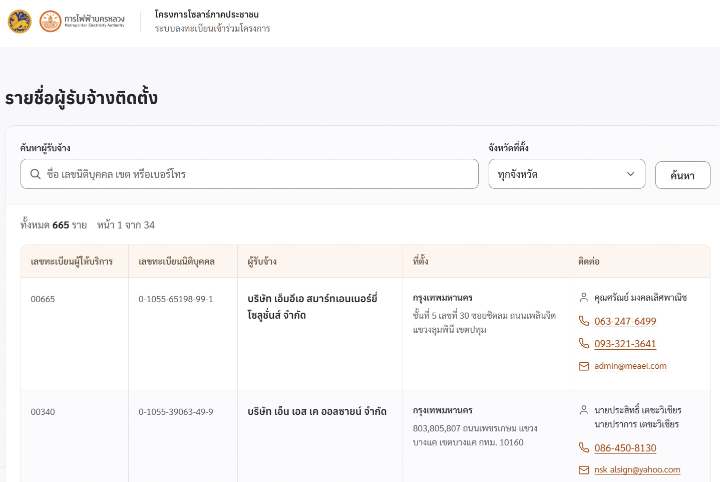Screen dimensions: 720x482
Task: Select juristic number 0-1055-65198-99-1
Action: (x=176, y=299)
